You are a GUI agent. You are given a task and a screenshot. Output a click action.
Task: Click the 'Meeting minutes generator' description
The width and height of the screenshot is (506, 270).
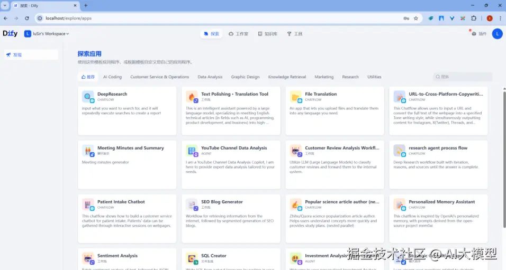[105, 162]
